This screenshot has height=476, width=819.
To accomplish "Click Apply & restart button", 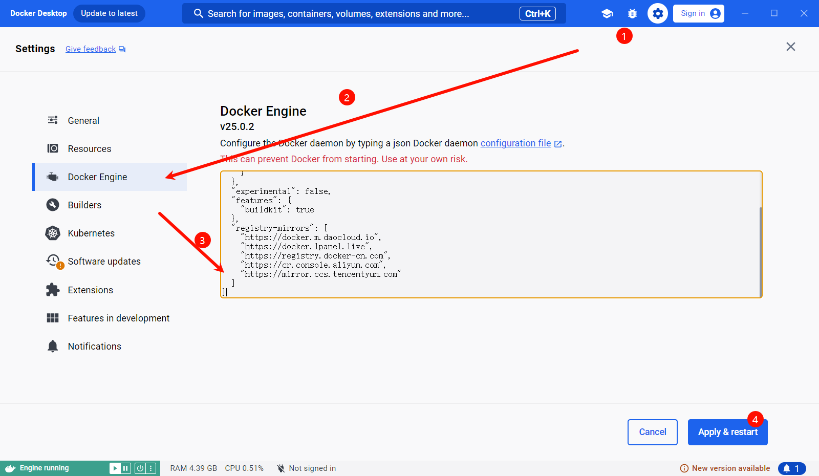I will (x=727, y=432).
